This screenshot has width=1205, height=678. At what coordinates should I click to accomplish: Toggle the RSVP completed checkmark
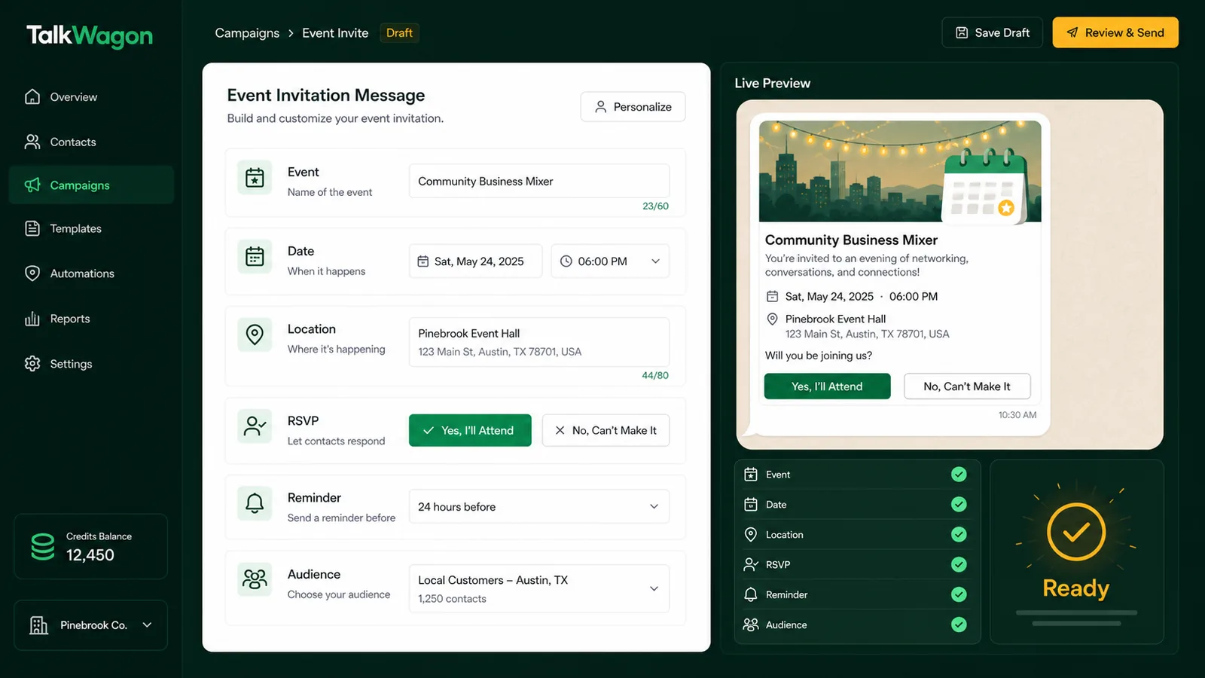(x=959, y=564)
